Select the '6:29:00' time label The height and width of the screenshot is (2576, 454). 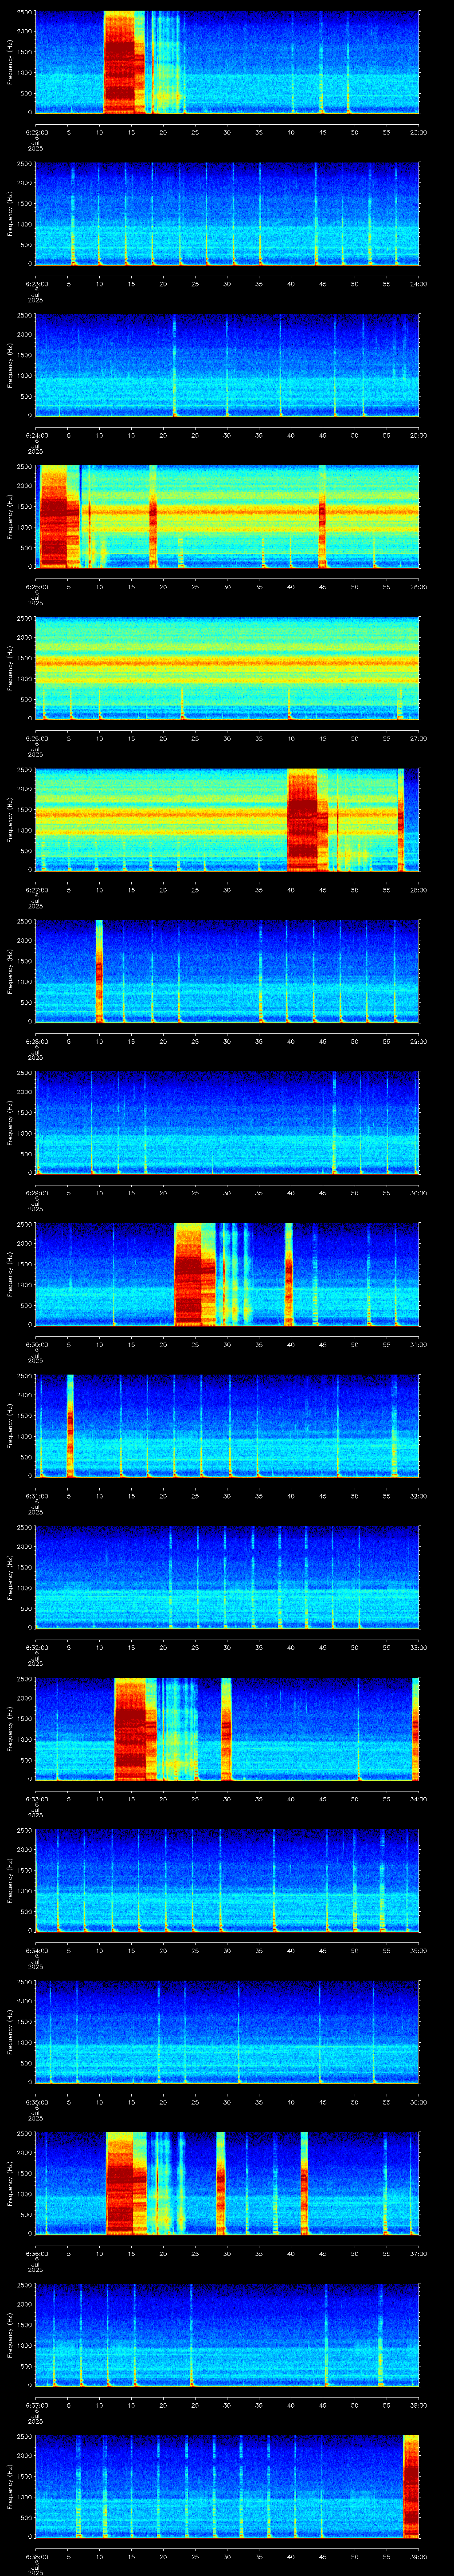(36, 1193)
